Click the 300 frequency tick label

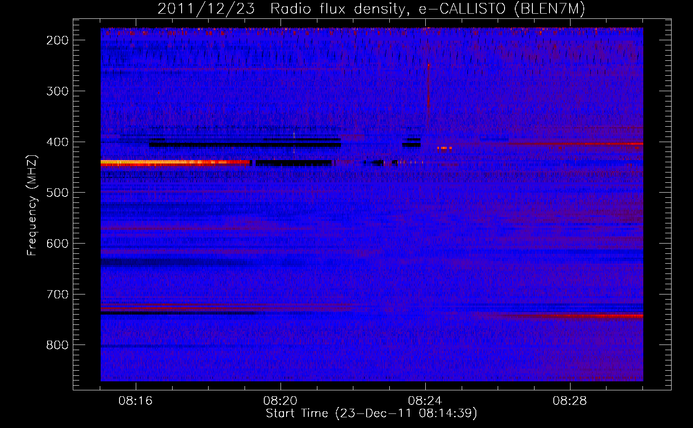(57, 91)
